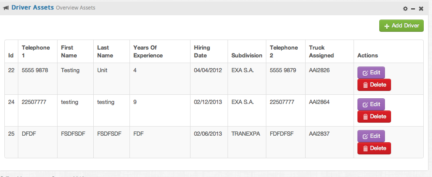432x177 pixels.
Task: Click the megaphone icon beside Driver Assets
Action: pos(6,8)
